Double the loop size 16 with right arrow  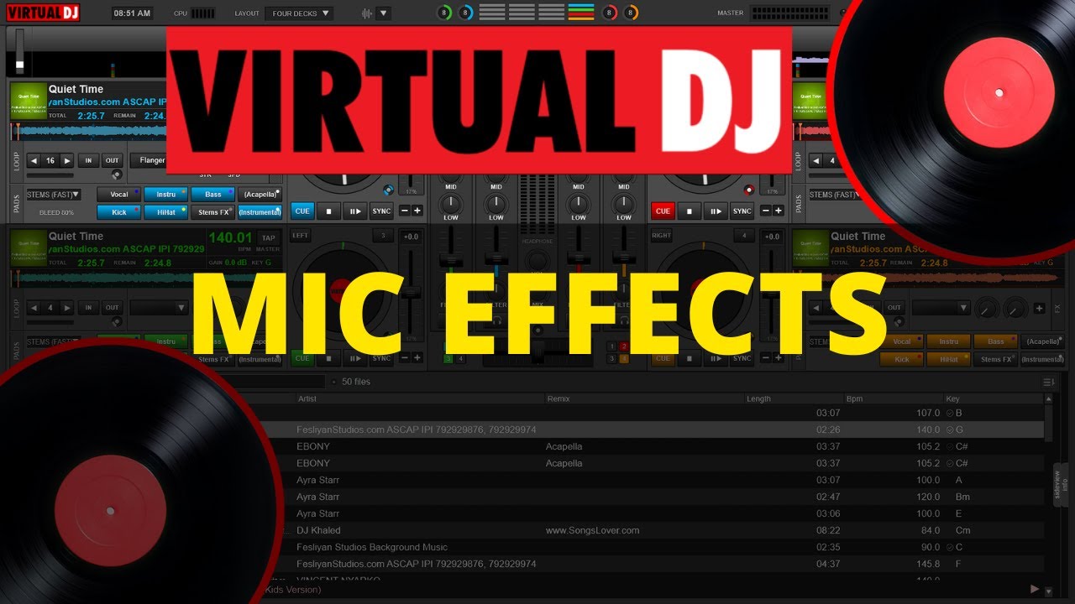coord(66,160)
